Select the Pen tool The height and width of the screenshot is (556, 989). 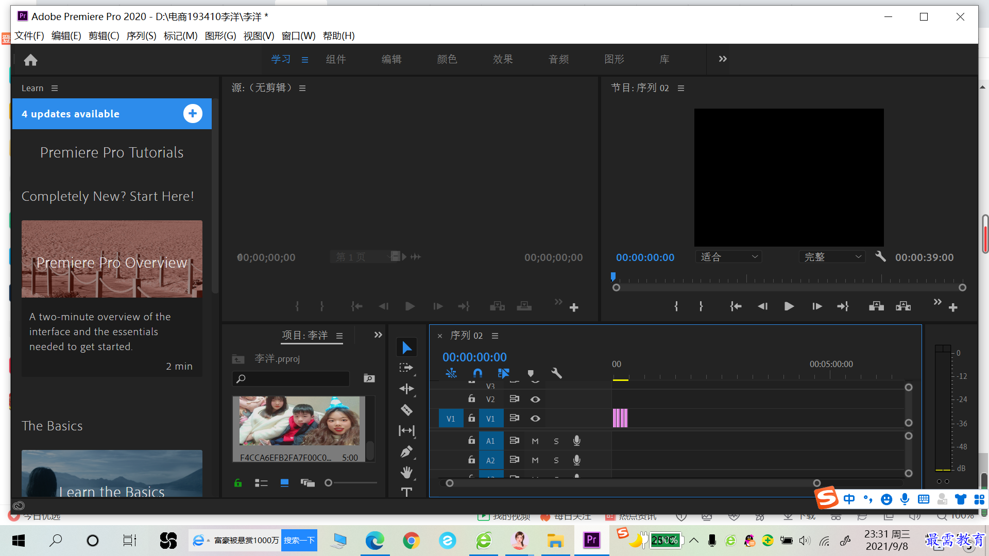tap(406, 451)
